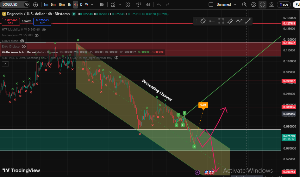
Task: Redo the last chart action
Action: [168, 5]
